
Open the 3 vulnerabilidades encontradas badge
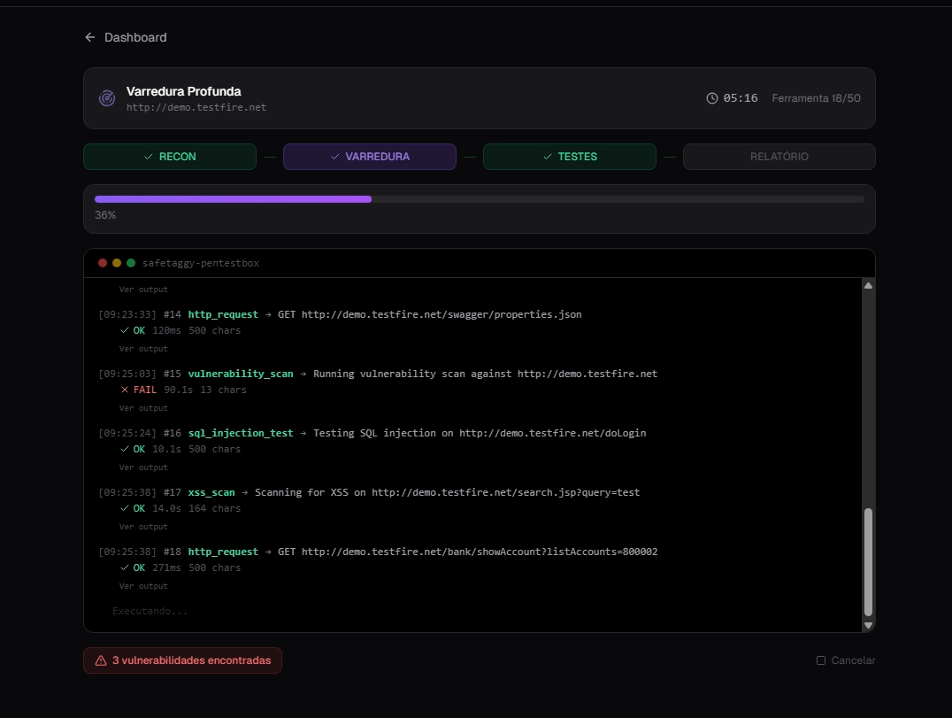click(183, 660)
